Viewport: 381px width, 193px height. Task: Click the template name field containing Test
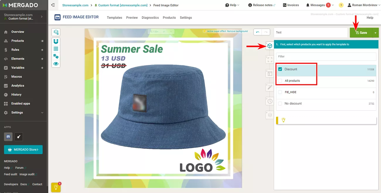[x=311, y=33]
